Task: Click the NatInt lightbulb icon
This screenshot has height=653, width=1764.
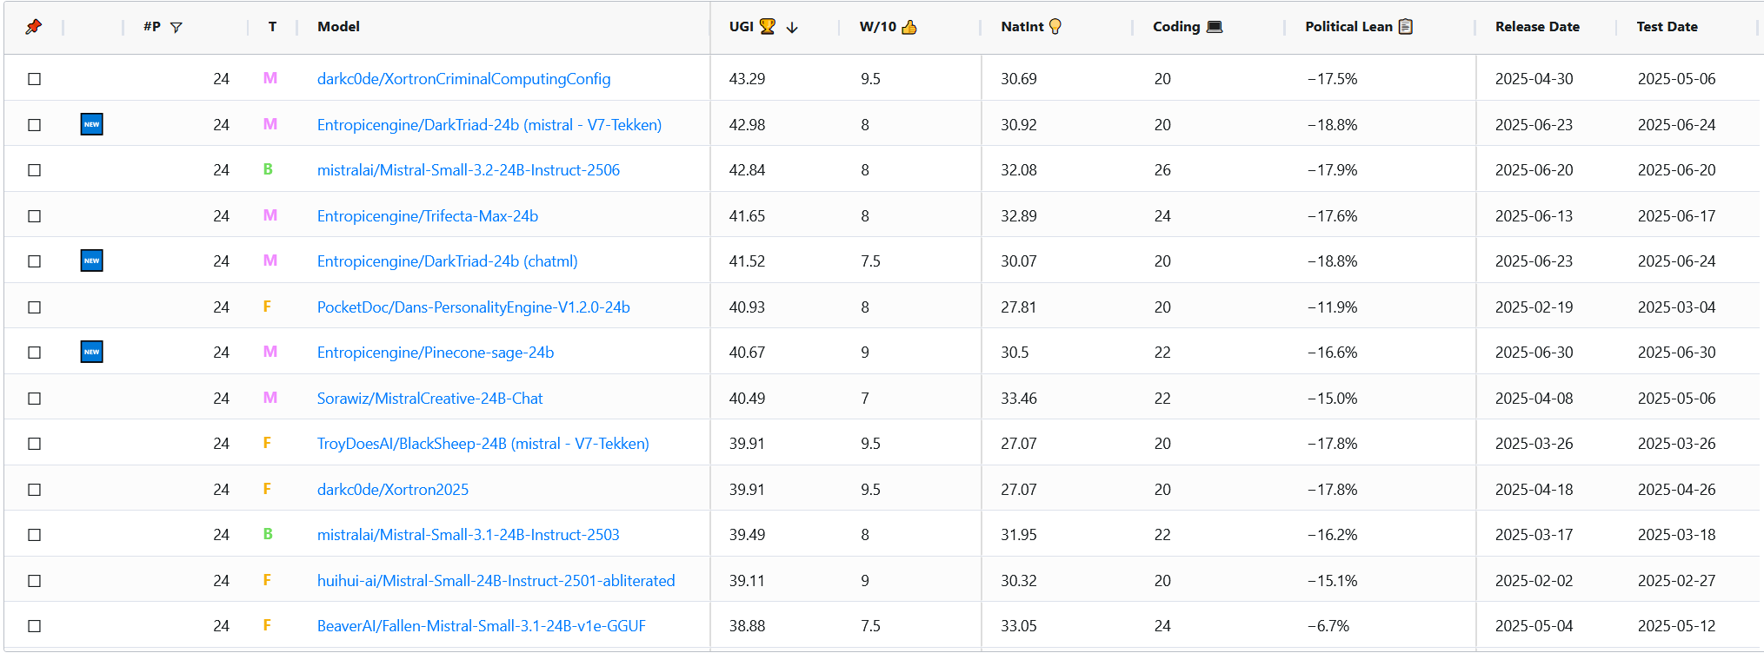Action: pos(1055,27)
